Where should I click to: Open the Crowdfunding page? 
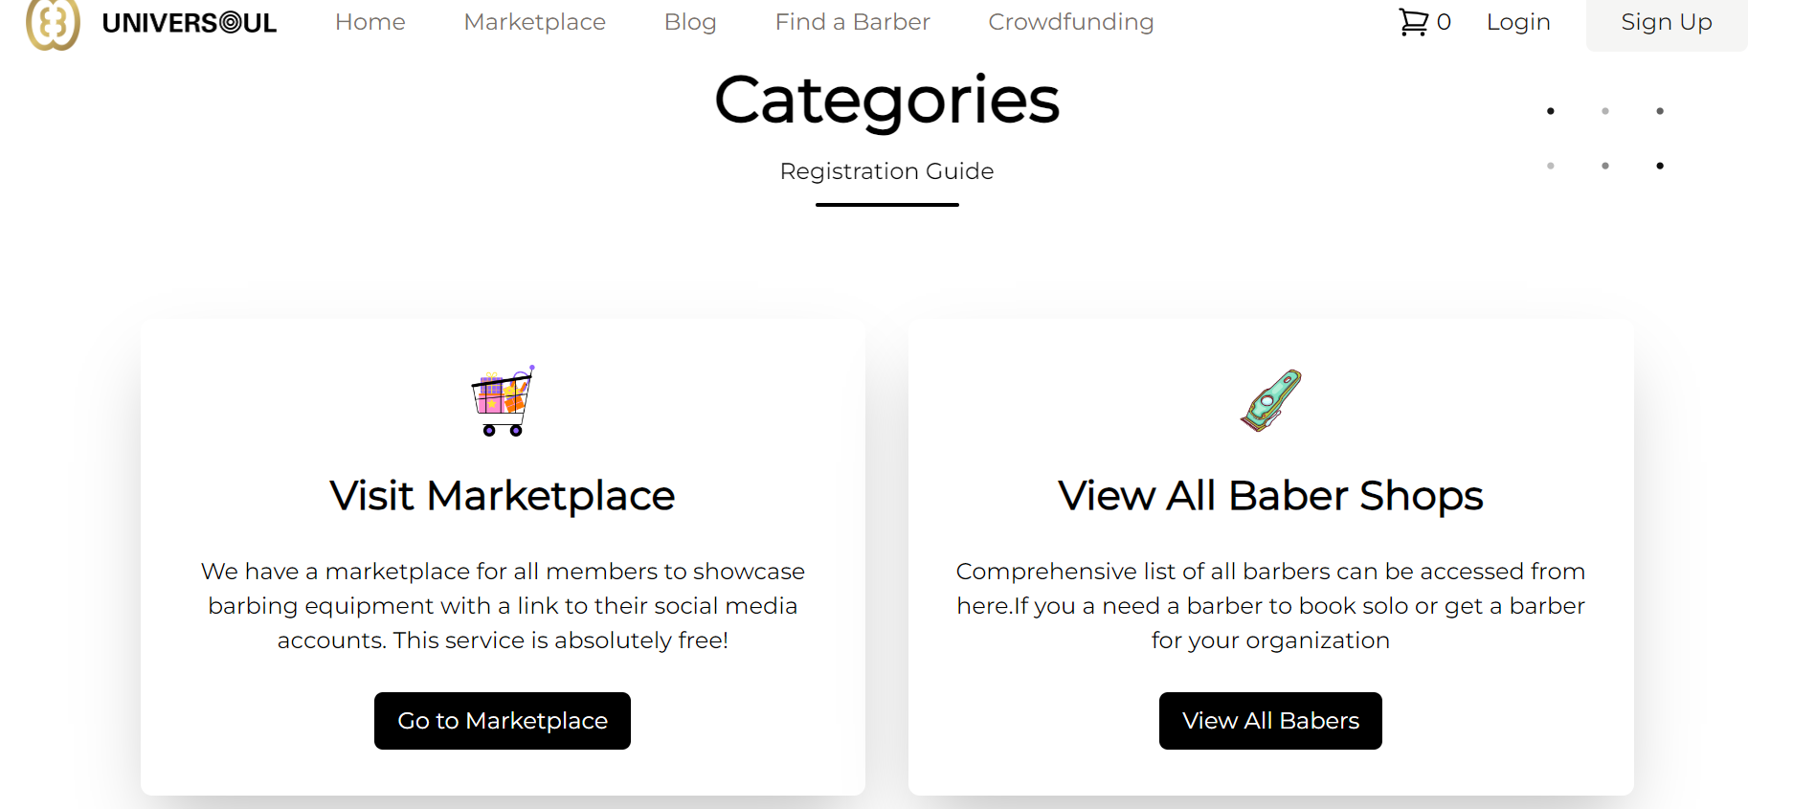pos(1070,21)
